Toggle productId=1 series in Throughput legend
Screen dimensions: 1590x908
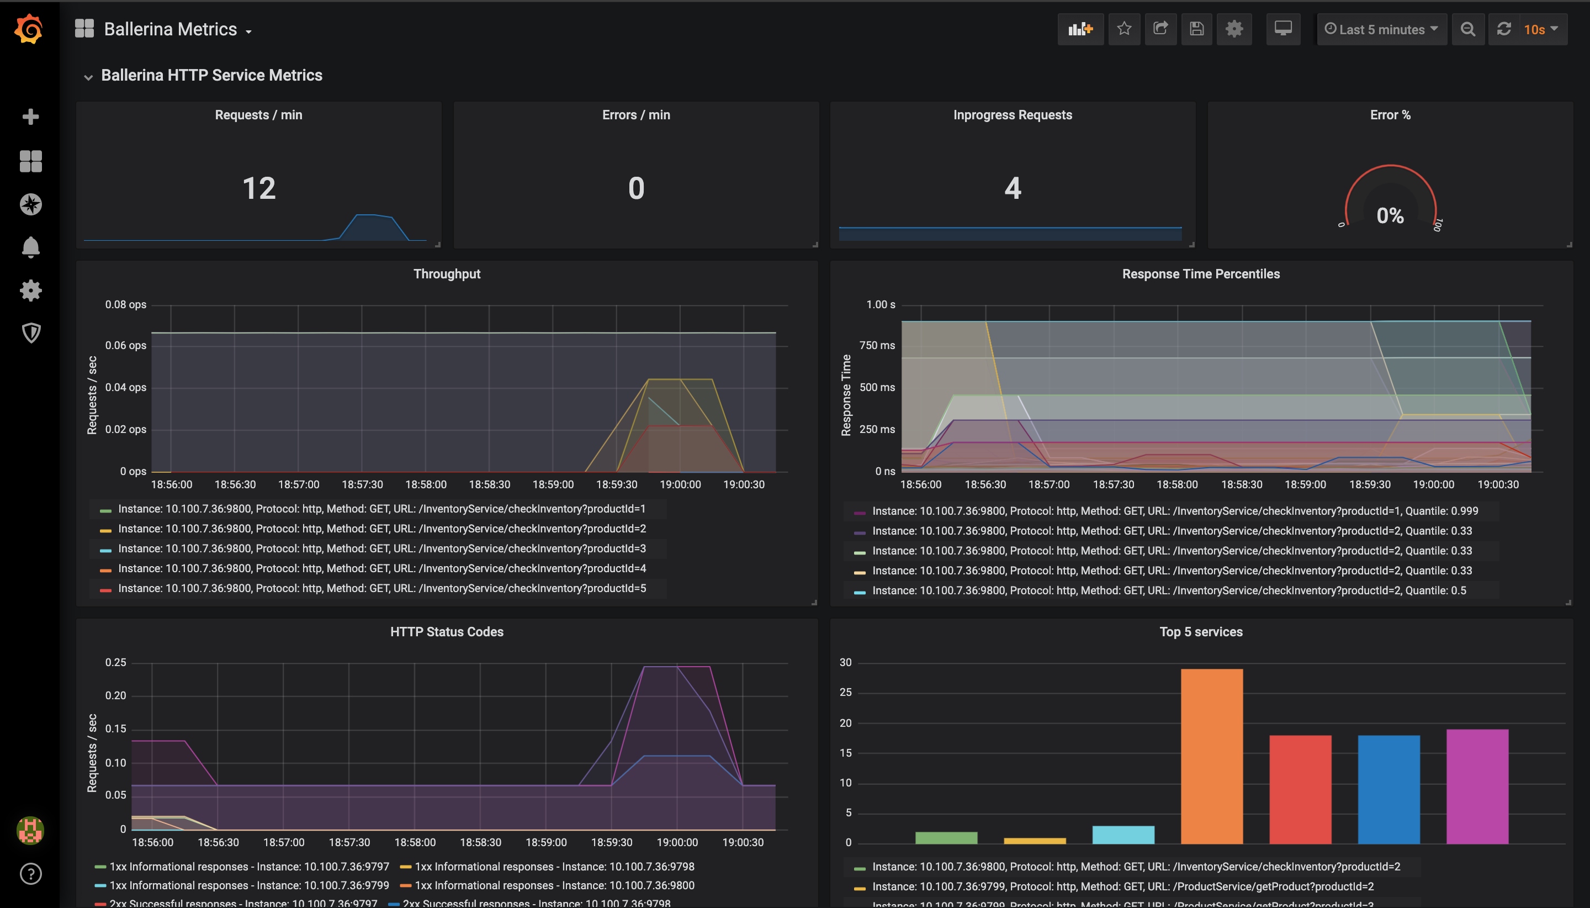(x=381, y=509)
